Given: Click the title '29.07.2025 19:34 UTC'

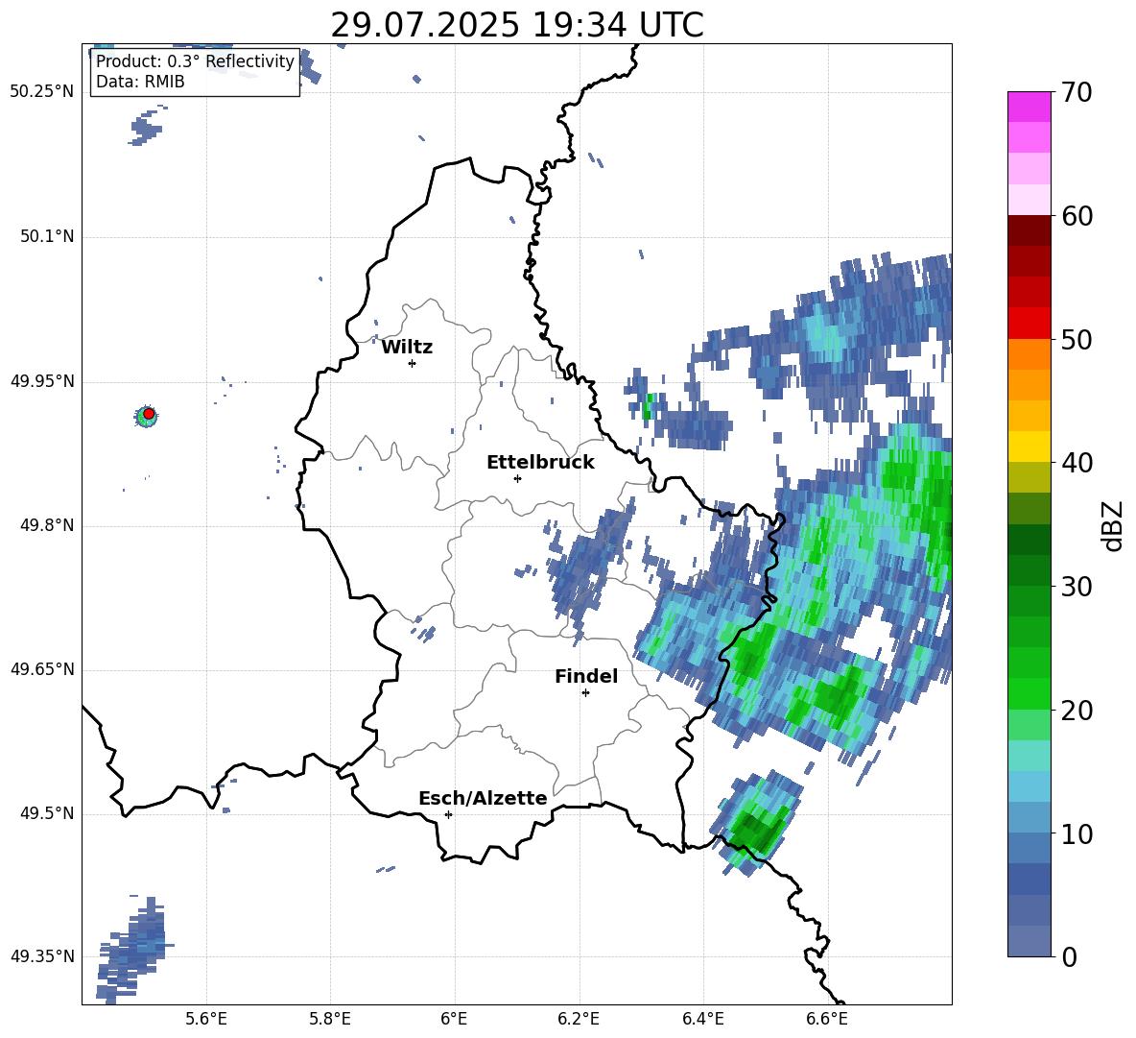Looking at the screenshot, I should click(516, 25).
